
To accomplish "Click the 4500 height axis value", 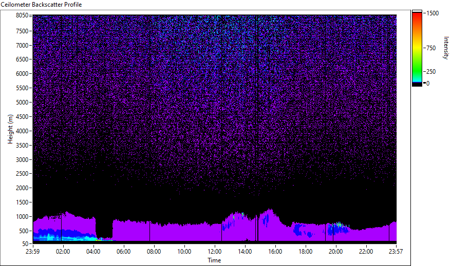I will pos(22,117).
